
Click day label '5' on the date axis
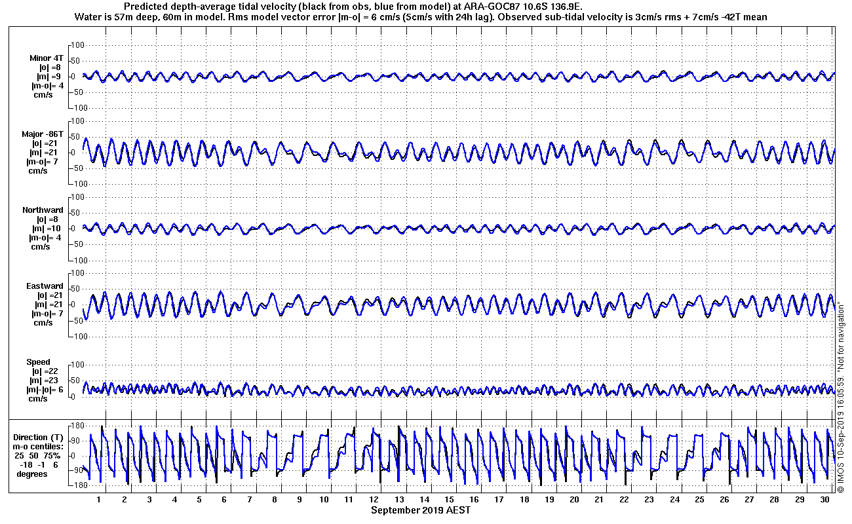point(199,500)
